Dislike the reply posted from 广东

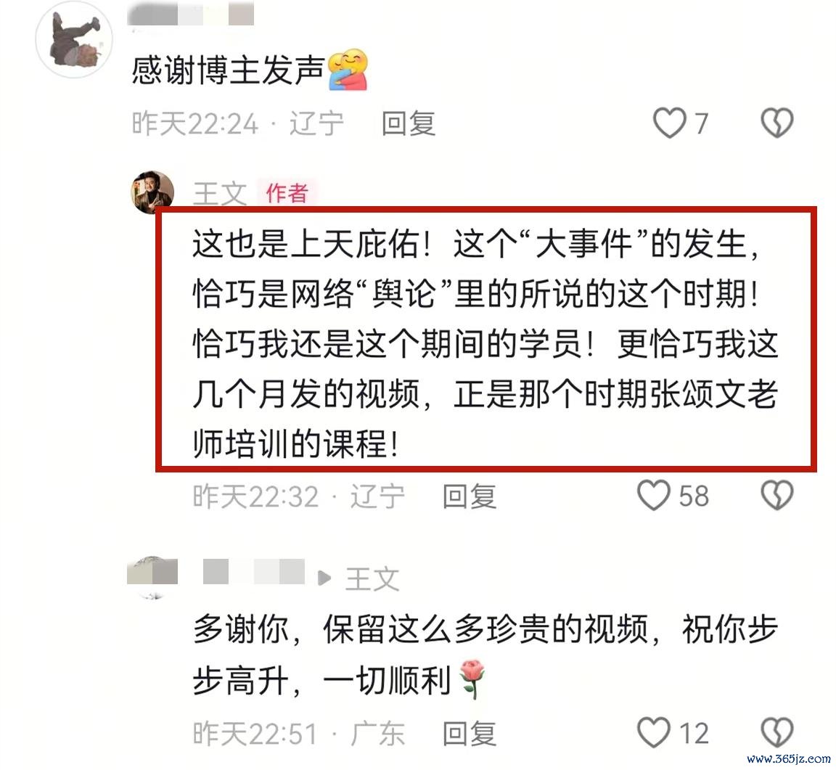pyautogui.click(x=776, y=732)
